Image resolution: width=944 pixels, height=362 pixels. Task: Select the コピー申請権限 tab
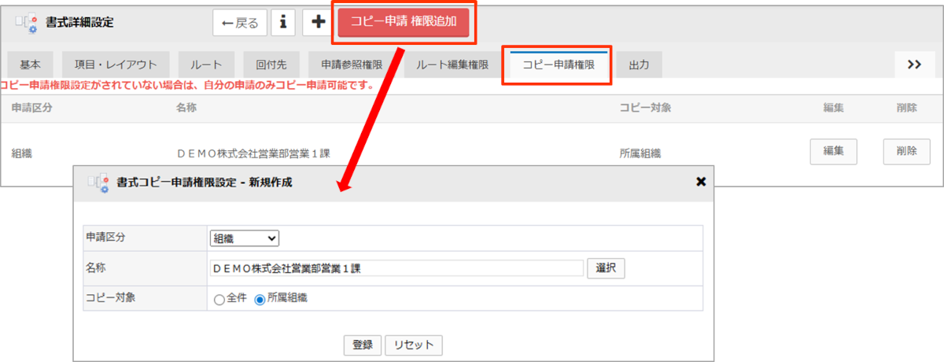pyautogui.click(x=558, y=65)
